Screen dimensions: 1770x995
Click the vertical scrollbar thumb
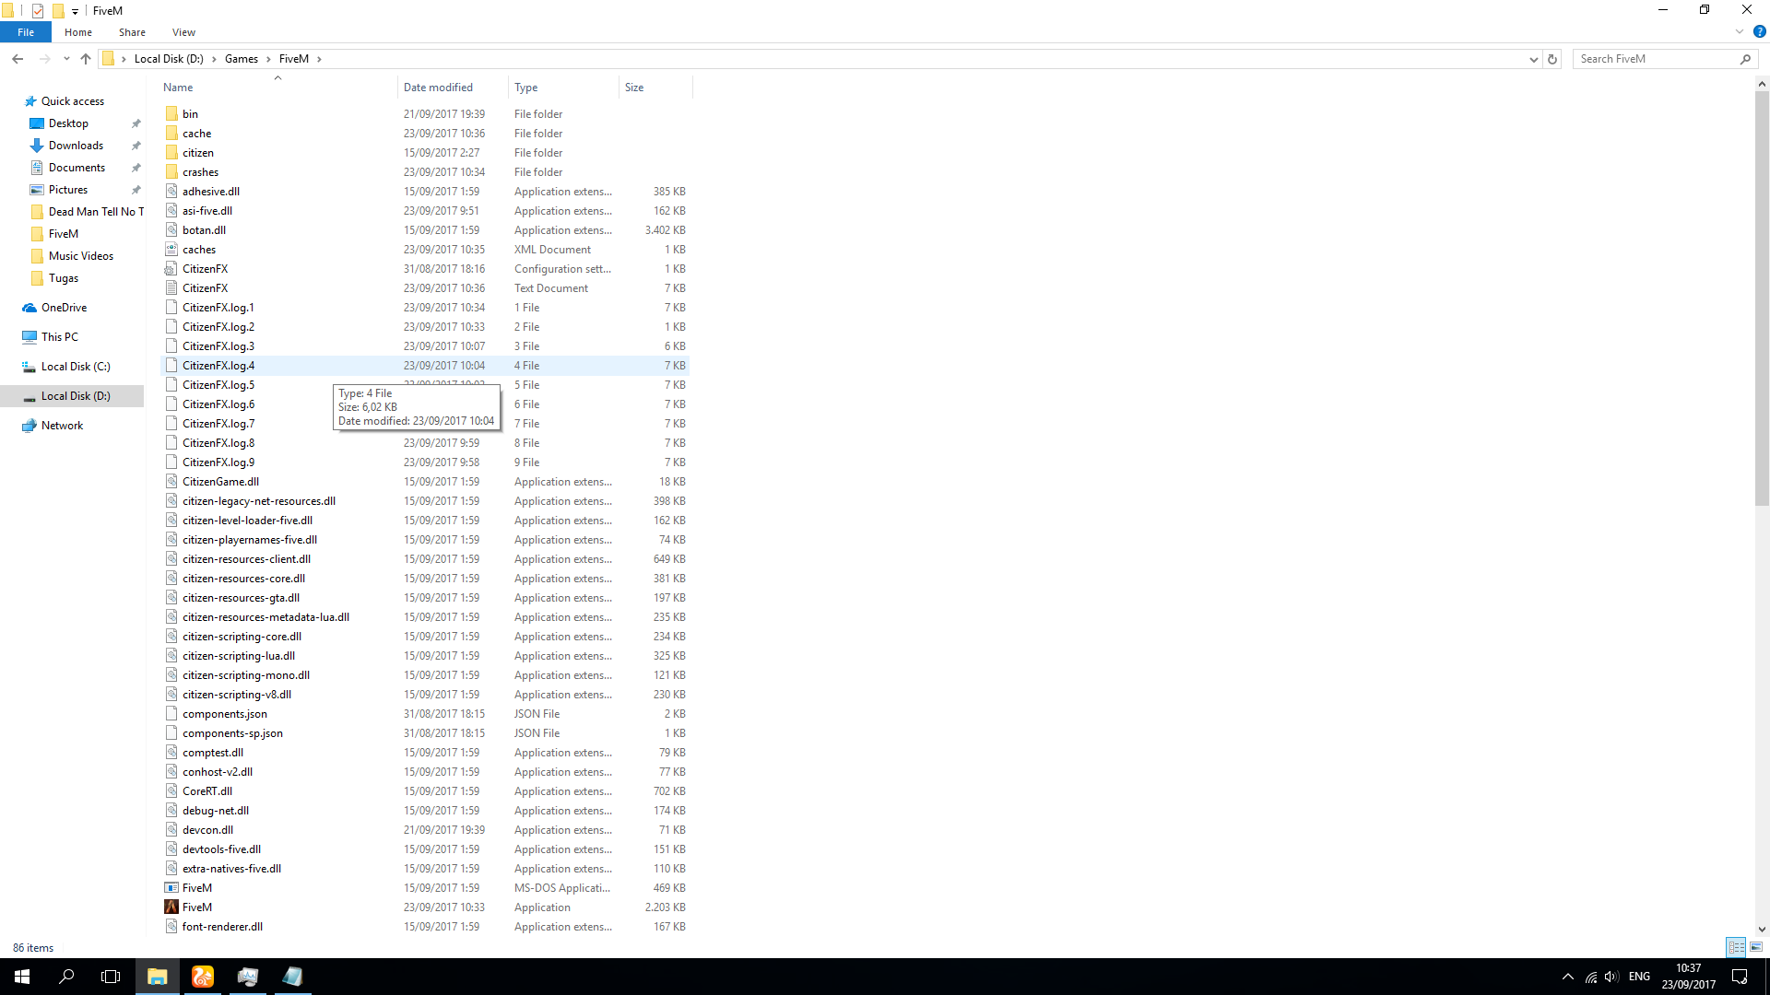tap(1762, 298)
